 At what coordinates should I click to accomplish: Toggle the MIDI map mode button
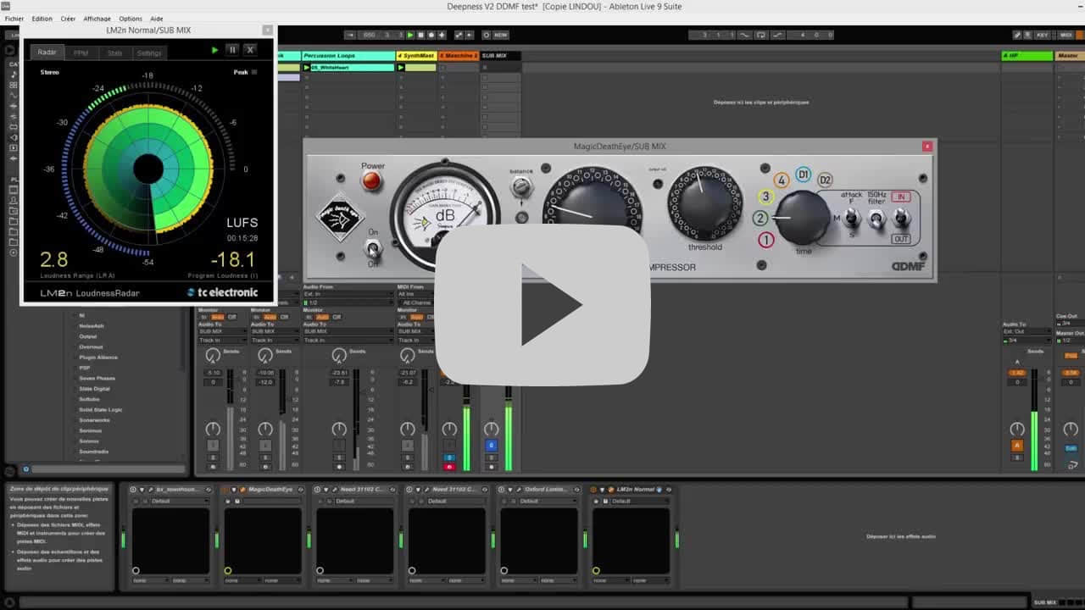pyautogui.click(x=1066, y=35)
